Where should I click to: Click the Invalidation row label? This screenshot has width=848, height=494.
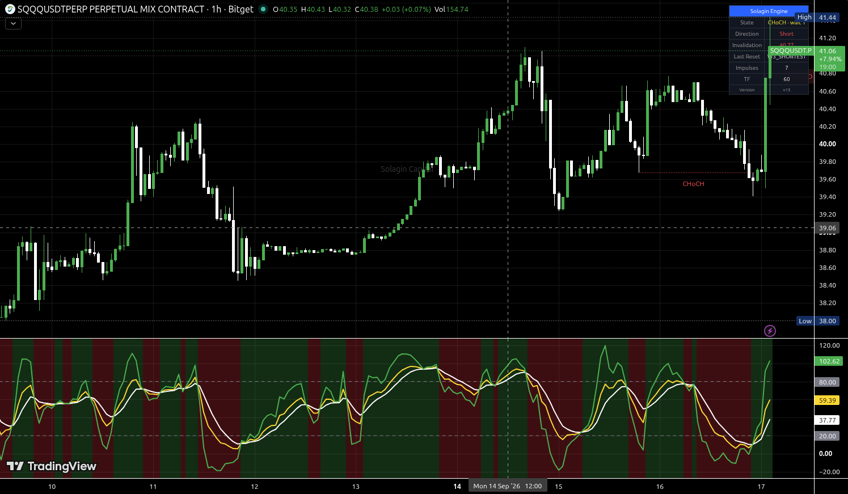pyautogui.click(x=747, y=45)
